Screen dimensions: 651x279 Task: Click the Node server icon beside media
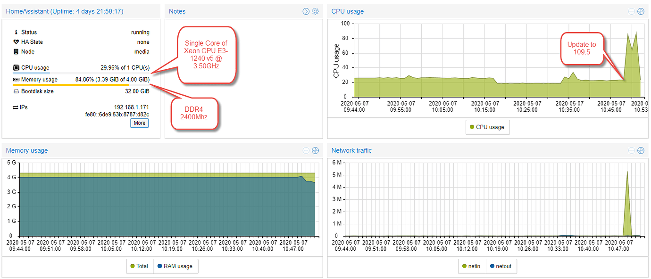(17, 51)
